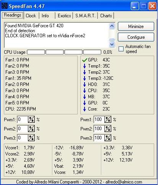Click the fourth CPU Usage bar
Screen dimensions: 158x185
[x=92, y=52]
